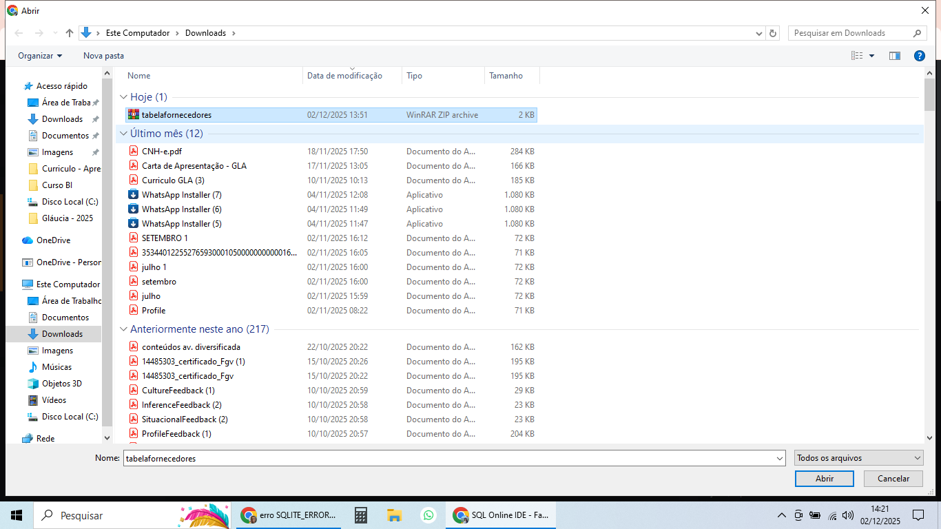Click the Nome file name input field

point(448,458)
